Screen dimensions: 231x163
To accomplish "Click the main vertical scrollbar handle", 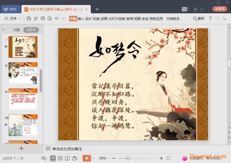I will pos(229,63).
